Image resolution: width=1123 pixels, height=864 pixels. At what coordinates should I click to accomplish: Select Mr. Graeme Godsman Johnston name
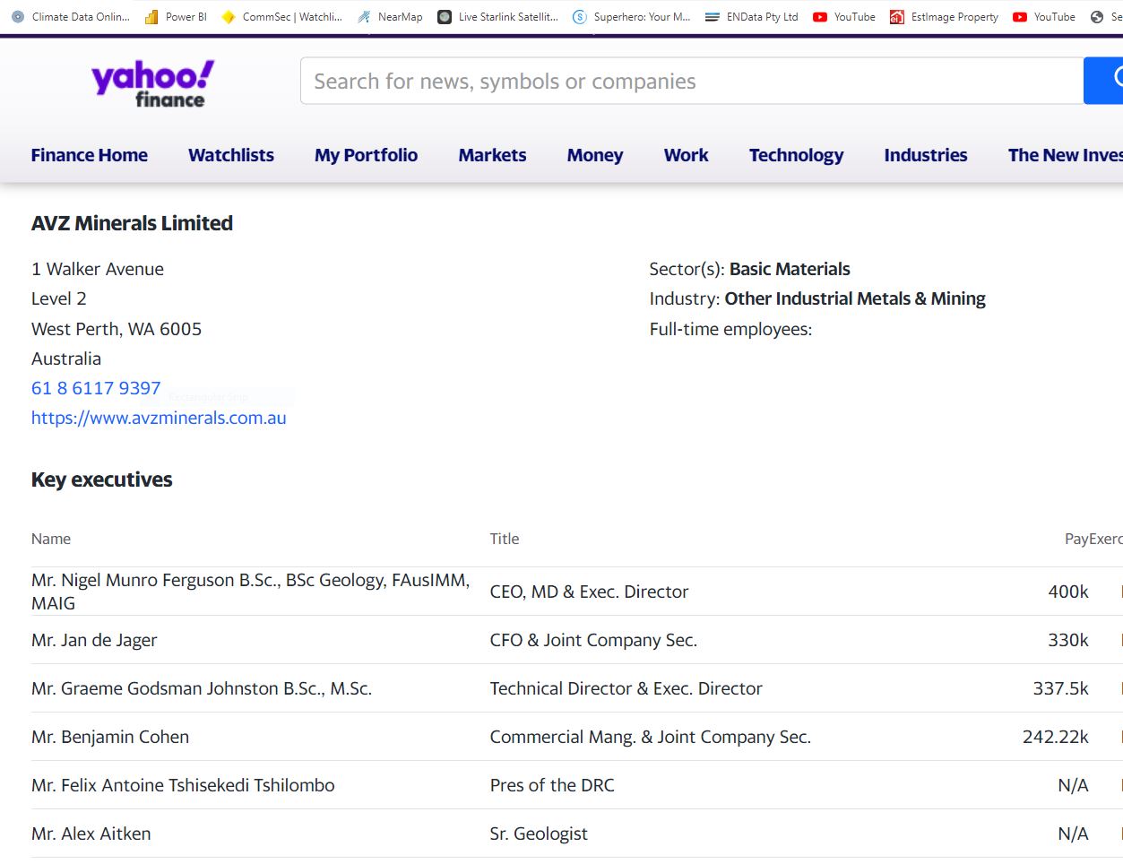point(202,688)
